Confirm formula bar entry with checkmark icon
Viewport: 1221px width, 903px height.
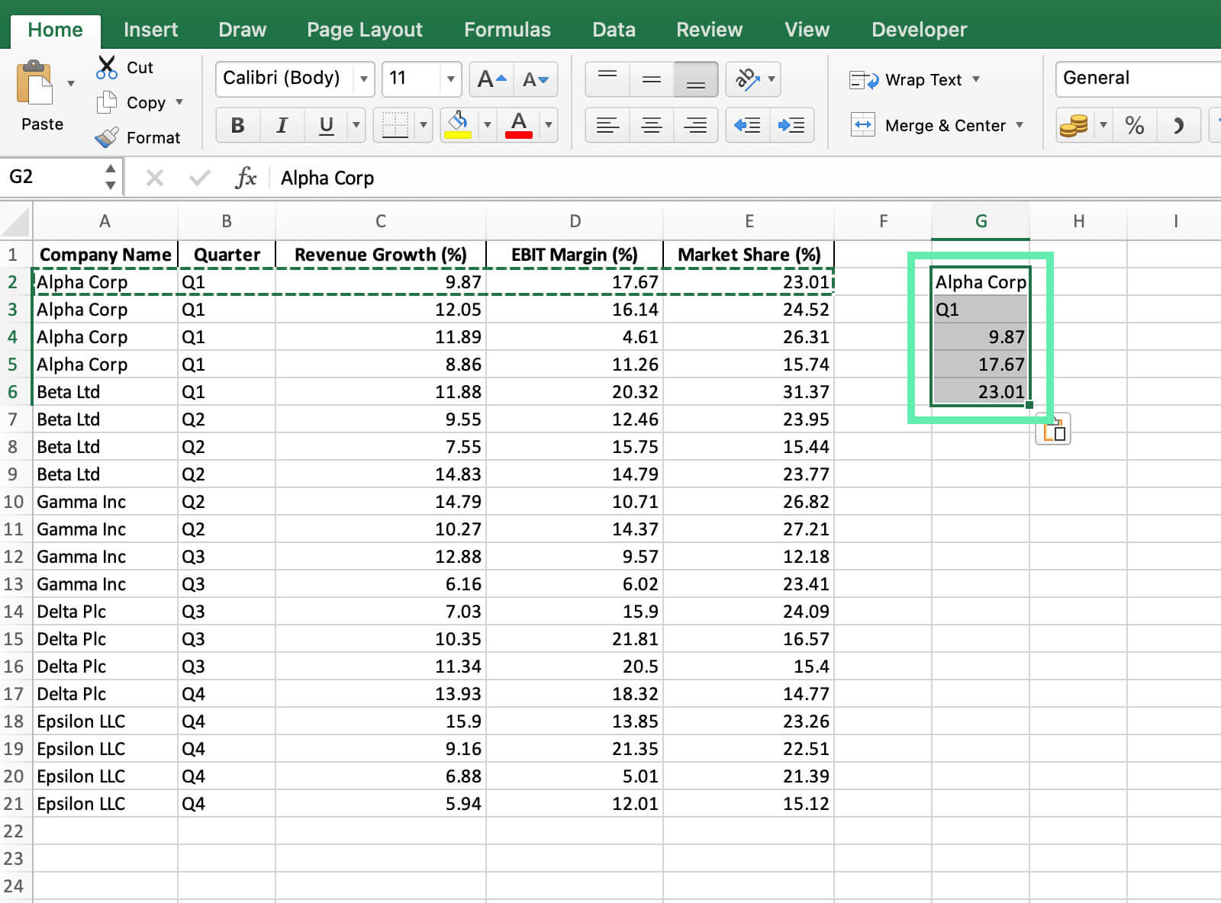pyautogui.click(x=200, y=178)
